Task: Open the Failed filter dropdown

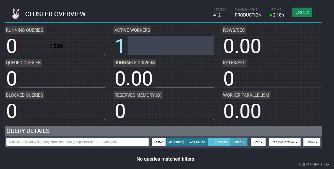Action: click(x=238, y=142)
